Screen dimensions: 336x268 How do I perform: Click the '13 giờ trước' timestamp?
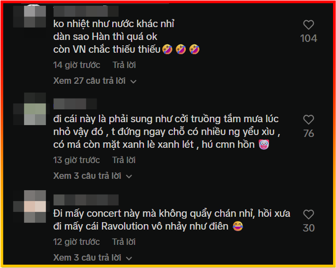pyautogui.click(x=76, y=160)
